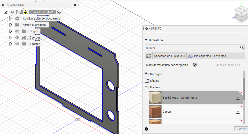This screenshot has height=134, width=248.
Task: Click the cloud icon on Mis aspectos
Action: coord(190,56)
